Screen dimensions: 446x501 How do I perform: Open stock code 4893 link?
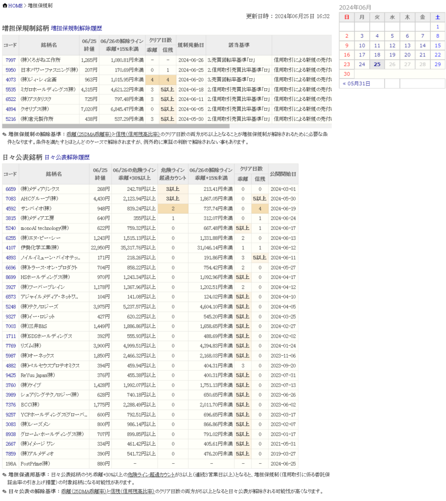pos(11,257)
